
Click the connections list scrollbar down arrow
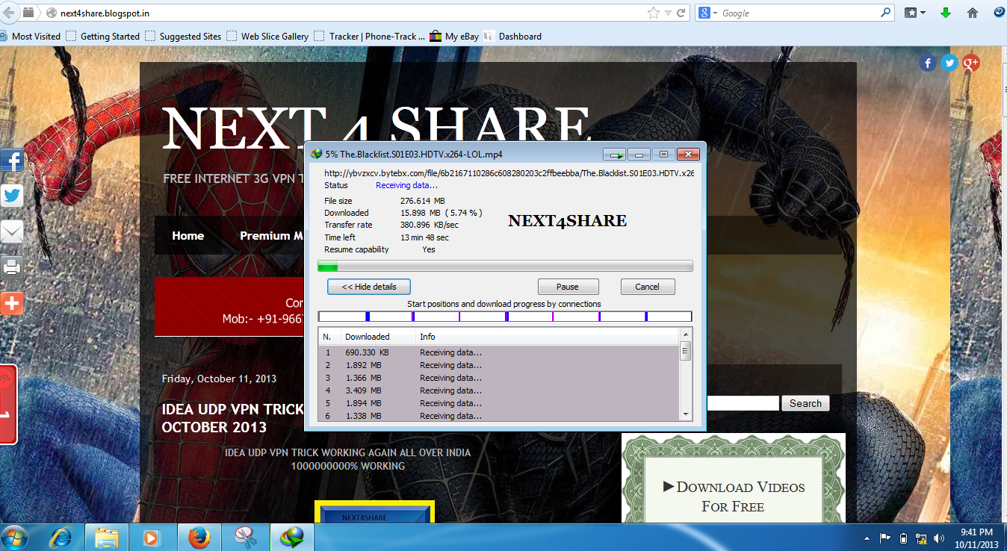pos(686,414)
